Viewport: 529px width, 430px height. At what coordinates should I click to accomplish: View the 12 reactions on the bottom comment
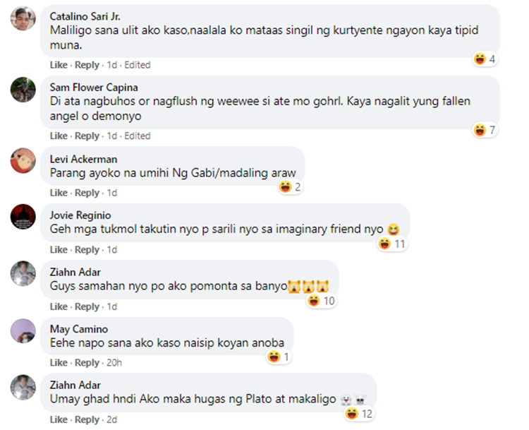click(359, 414)
